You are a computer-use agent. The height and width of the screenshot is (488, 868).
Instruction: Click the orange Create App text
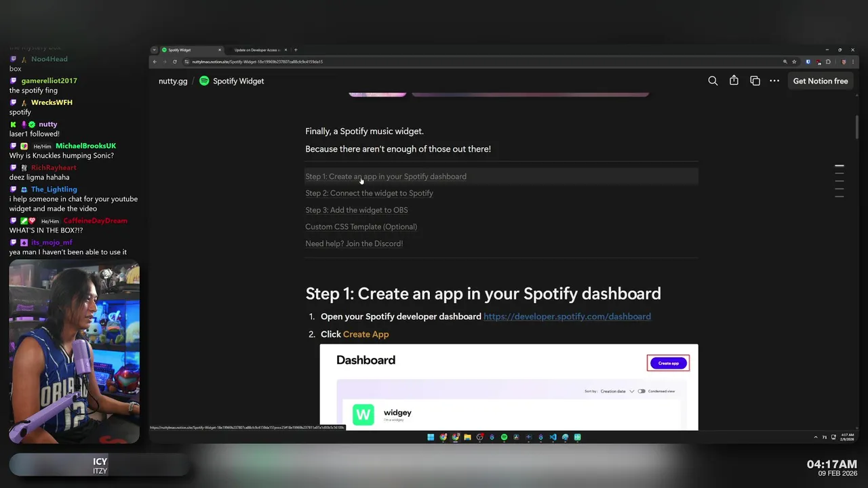(366, 334)
